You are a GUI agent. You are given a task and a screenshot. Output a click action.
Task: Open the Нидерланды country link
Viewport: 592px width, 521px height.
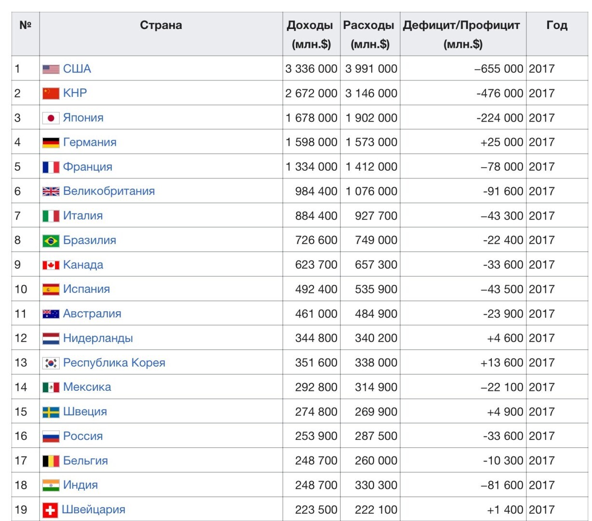coord(97,338)
